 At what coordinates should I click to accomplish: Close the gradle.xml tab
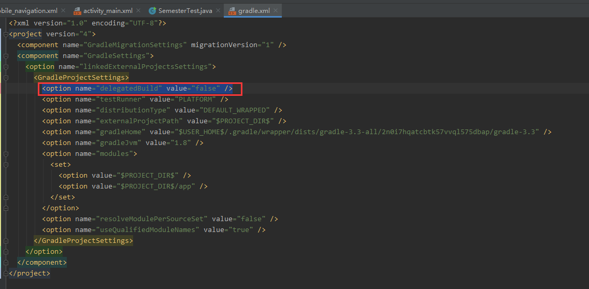(276, 11)
